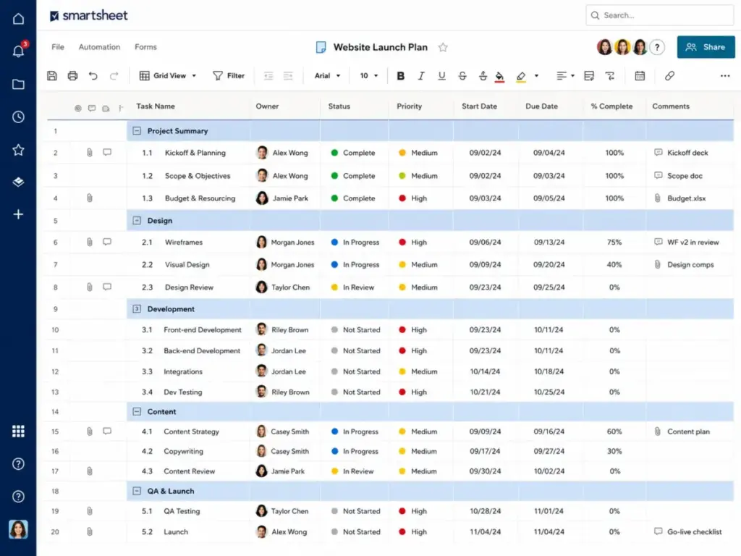The width and height of the screenshot is (741, 556).
Task: Toggle strikethrough formatting
Action: point(462,75)
